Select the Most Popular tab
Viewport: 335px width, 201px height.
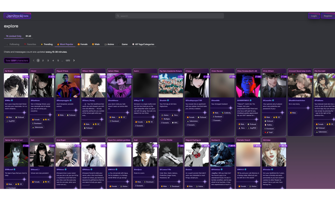click(65, 44)
